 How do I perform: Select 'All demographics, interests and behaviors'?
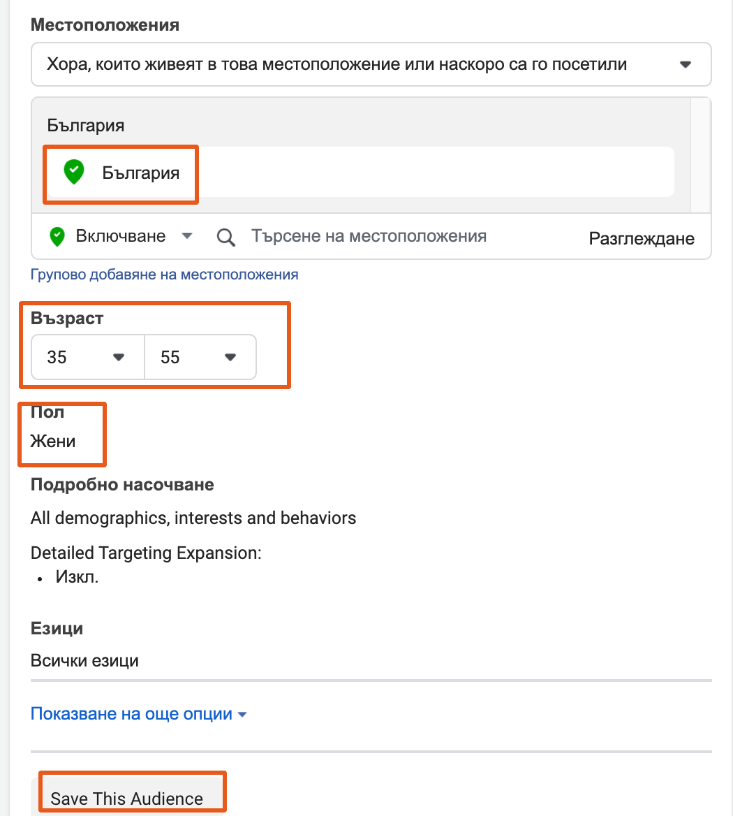coord(193,518)
